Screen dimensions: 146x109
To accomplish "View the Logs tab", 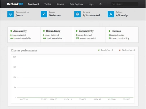I will [91, 4].
